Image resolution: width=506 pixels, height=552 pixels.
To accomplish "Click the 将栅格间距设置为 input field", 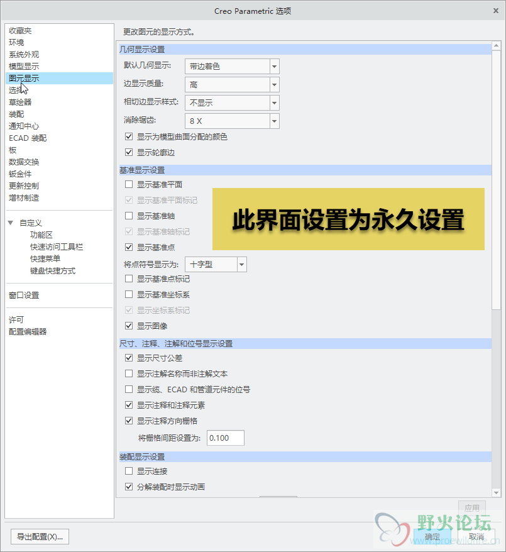I will pos(226,438).
